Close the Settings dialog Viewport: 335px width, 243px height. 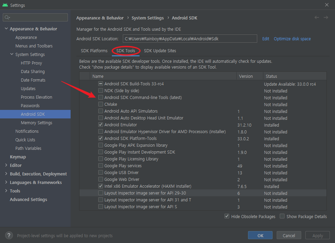point(327,5)
